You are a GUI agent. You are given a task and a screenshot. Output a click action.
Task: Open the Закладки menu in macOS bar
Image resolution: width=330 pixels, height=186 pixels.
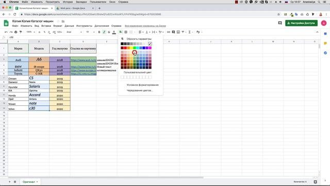tap(81, 2)
